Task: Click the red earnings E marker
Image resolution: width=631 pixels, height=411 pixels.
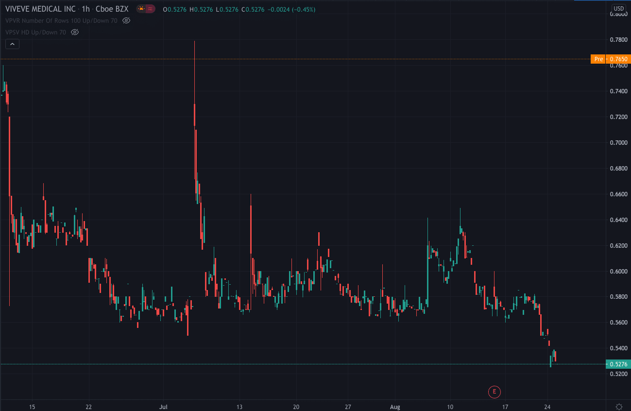Action: [x=494, y=391]
